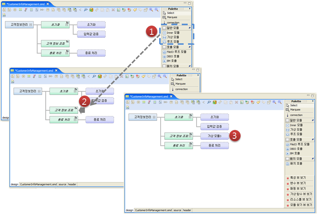This screenshot has width=318, height=215.
Task: Collapse the 고객 정보 조회 node
Action: coord(190,136)
